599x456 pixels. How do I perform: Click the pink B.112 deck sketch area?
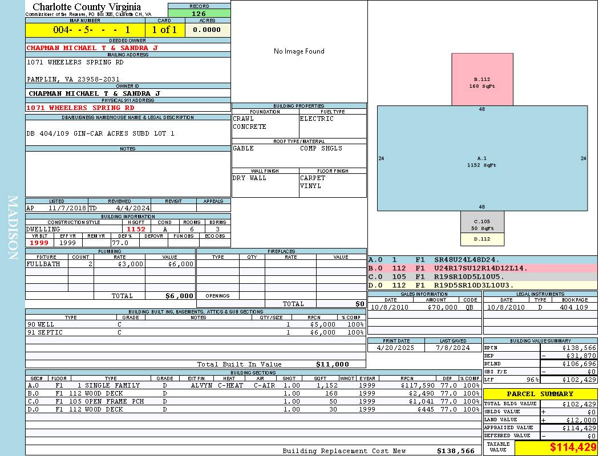point(482,79)
